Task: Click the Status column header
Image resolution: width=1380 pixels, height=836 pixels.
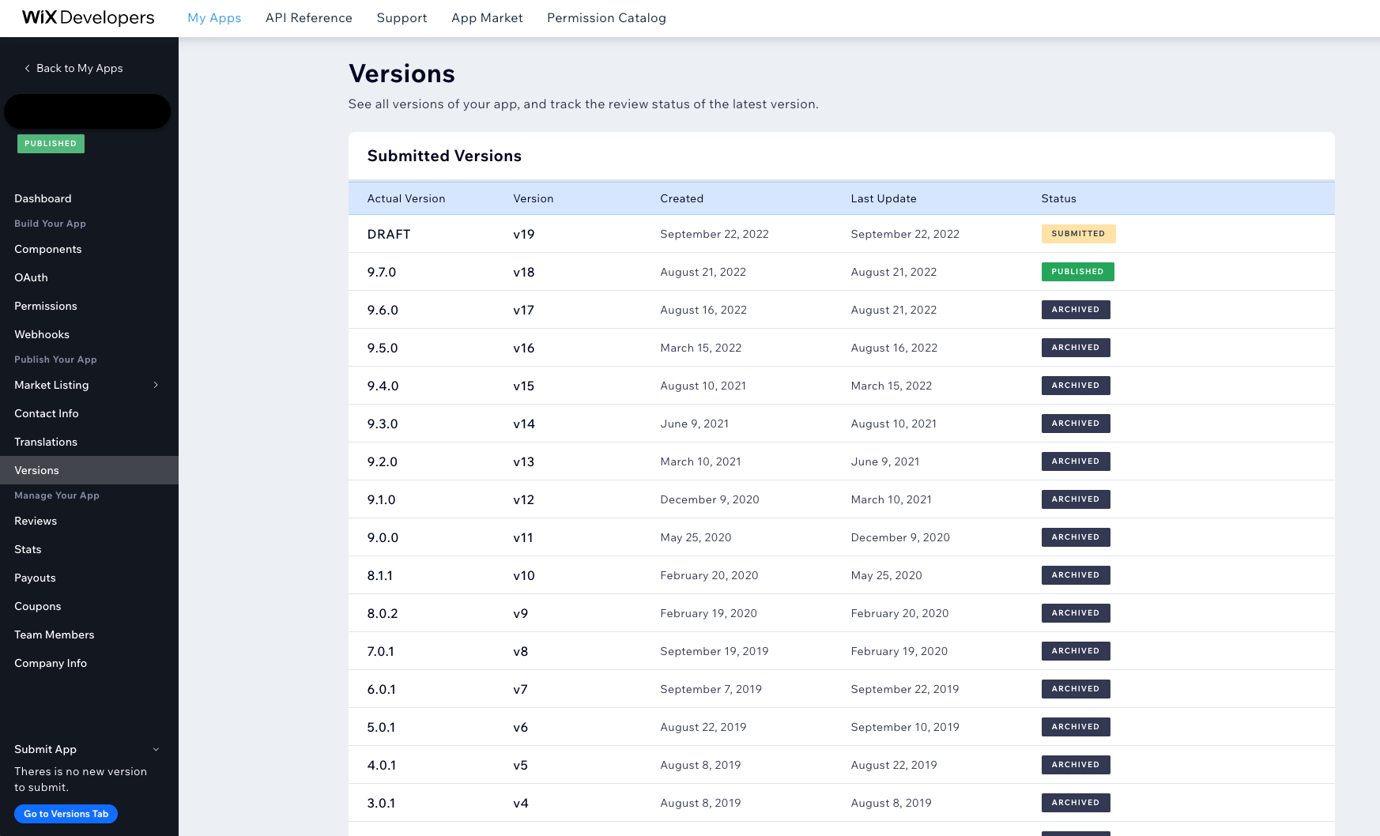Action: [1058, 198]
